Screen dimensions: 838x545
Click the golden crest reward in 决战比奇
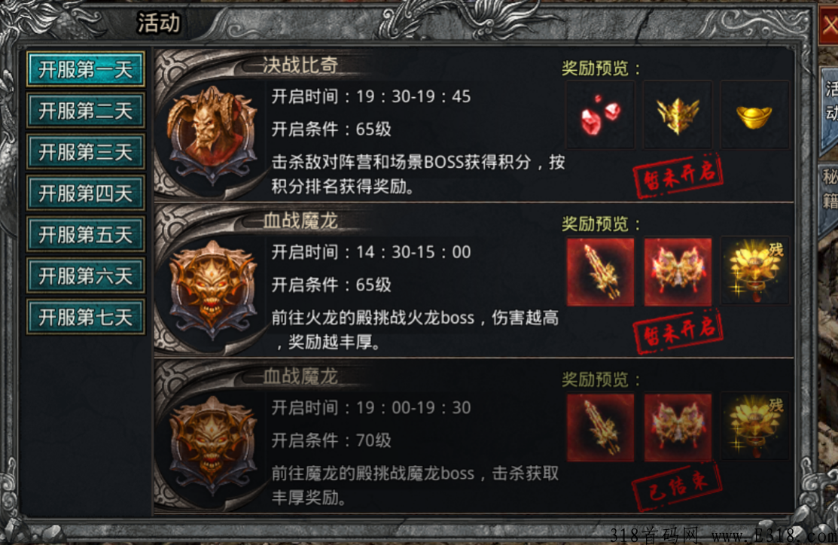pyautogui.click(x=677, y=115)
